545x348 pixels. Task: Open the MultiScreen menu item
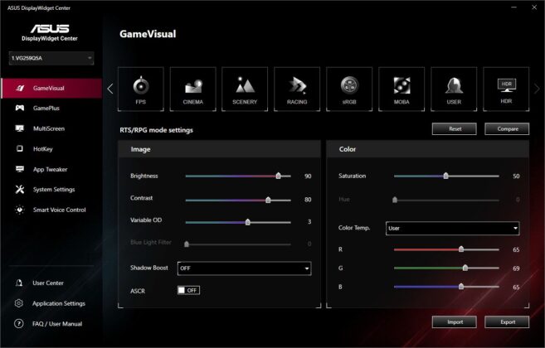click(51, 128)
